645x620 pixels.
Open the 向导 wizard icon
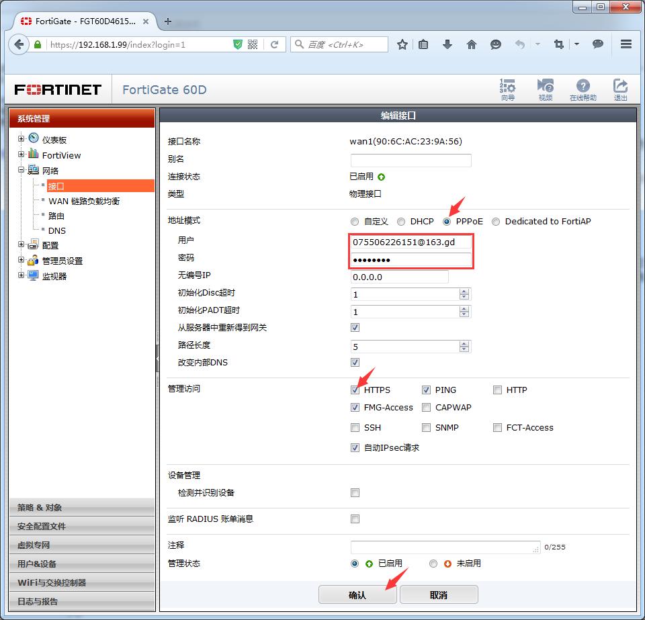pos(508,89)
